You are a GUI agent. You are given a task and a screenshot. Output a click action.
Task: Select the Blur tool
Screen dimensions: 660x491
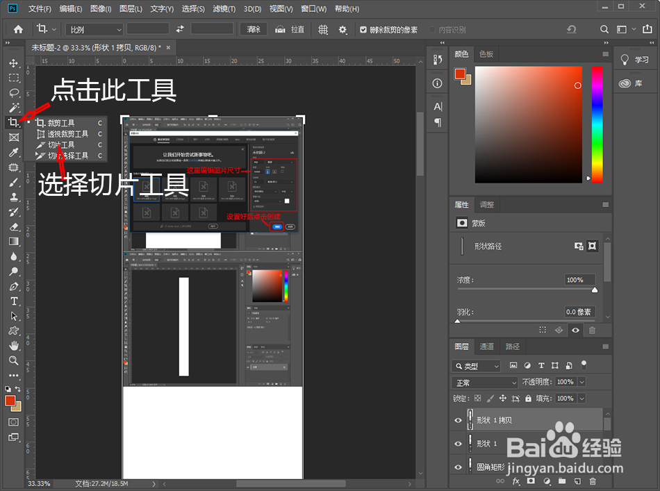pyautogui.click(x=13, y=257)
